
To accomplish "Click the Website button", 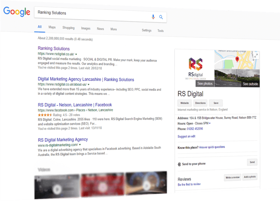I will point(185,103).
